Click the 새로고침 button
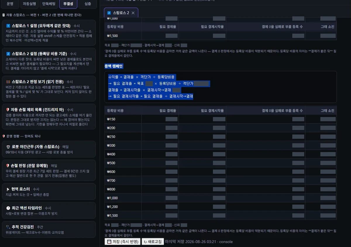Viewport: 351px width, 247px height. [153, 242]
